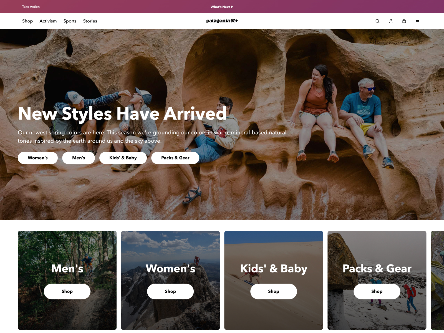
Task: Open the two-line hamburger menu icon
Action: (x=417, y=21)
